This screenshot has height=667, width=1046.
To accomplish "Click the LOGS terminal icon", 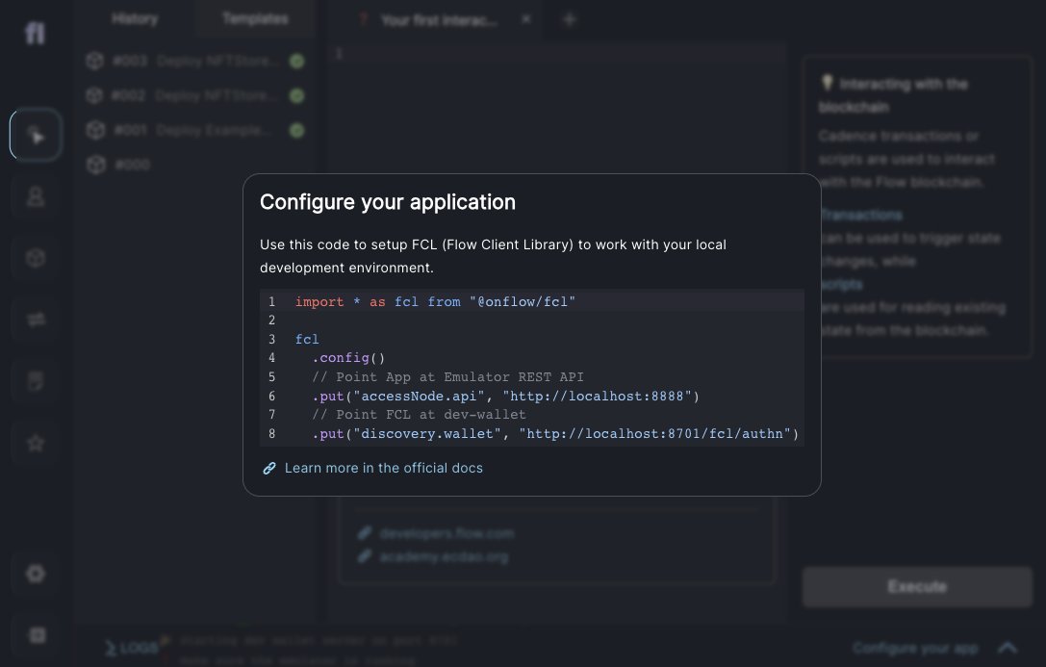I will click(111, 648).
